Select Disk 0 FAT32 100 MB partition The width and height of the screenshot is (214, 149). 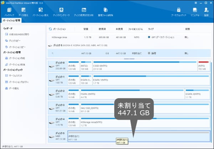[86, 66]
